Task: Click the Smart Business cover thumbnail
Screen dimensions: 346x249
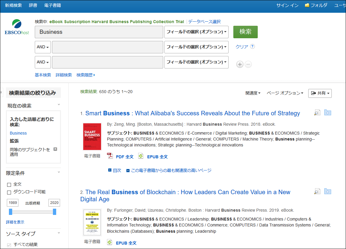Action: pos(92,137)
